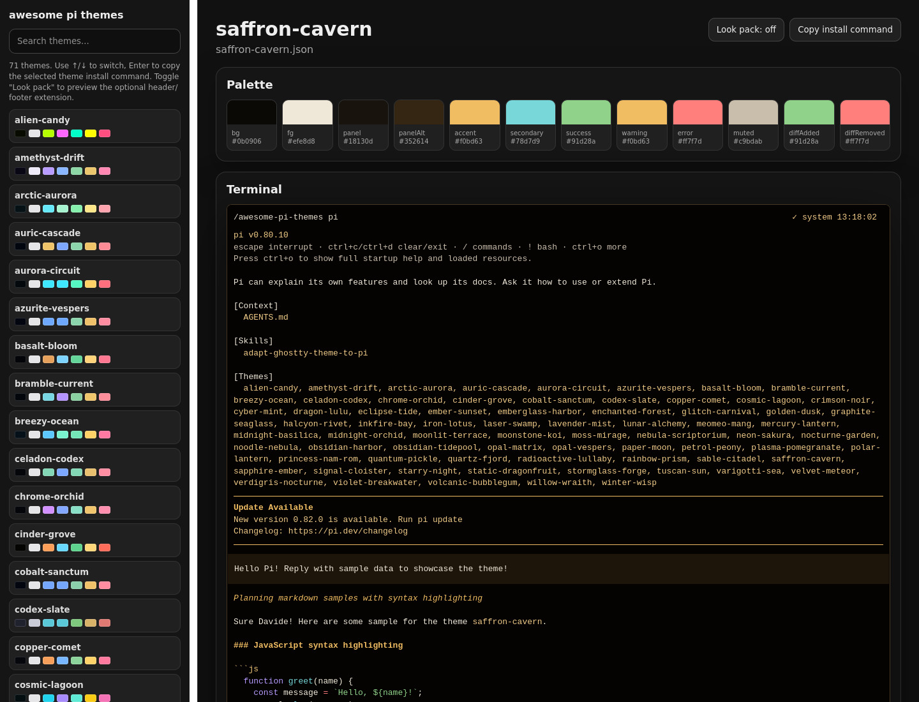The width and height of the screenshot is (919, 702).
Task: Select the amethyst-drift theme card
Action: pos(94,164)
